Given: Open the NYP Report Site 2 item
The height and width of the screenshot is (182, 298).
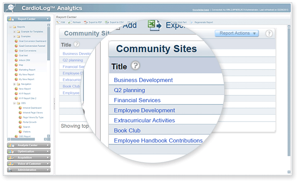Looking at the screenshot, I should (x=27, y=98).
